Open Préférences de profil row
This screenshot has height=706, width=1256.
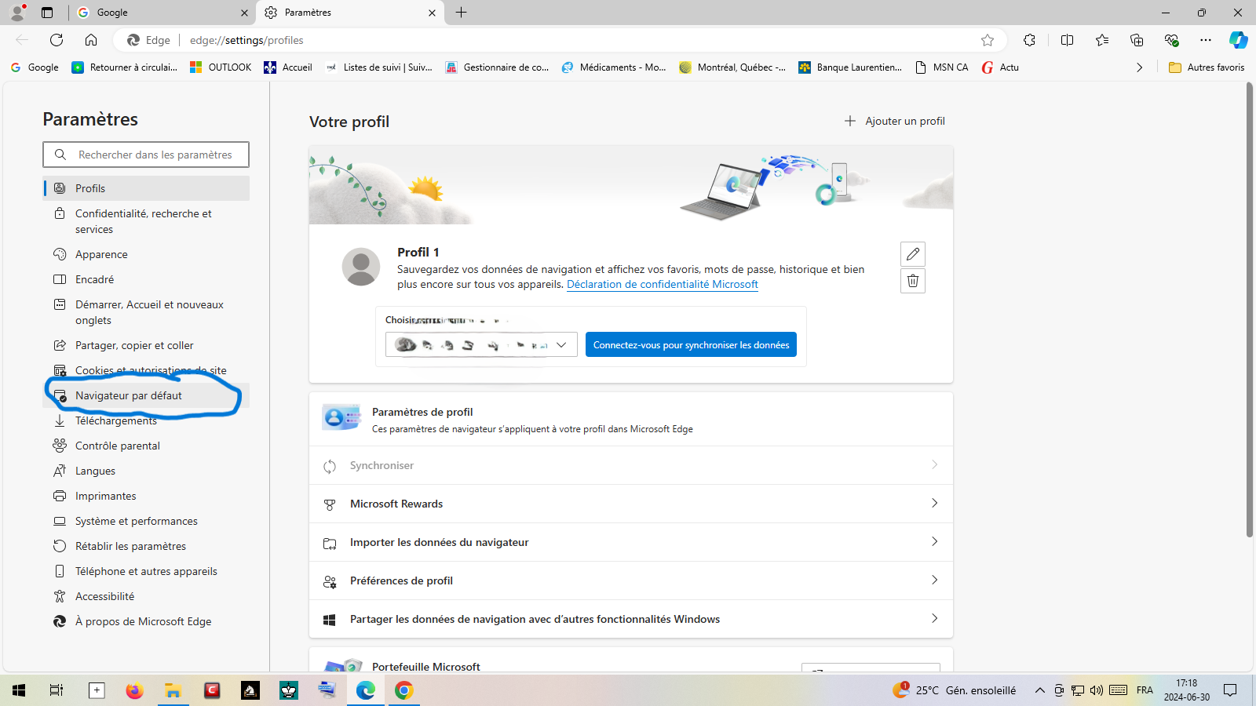[x=631, y=580]
